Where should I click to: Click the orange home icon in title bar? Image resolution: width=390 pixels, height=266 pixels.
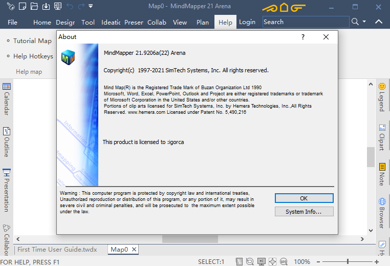coord(284,8)
